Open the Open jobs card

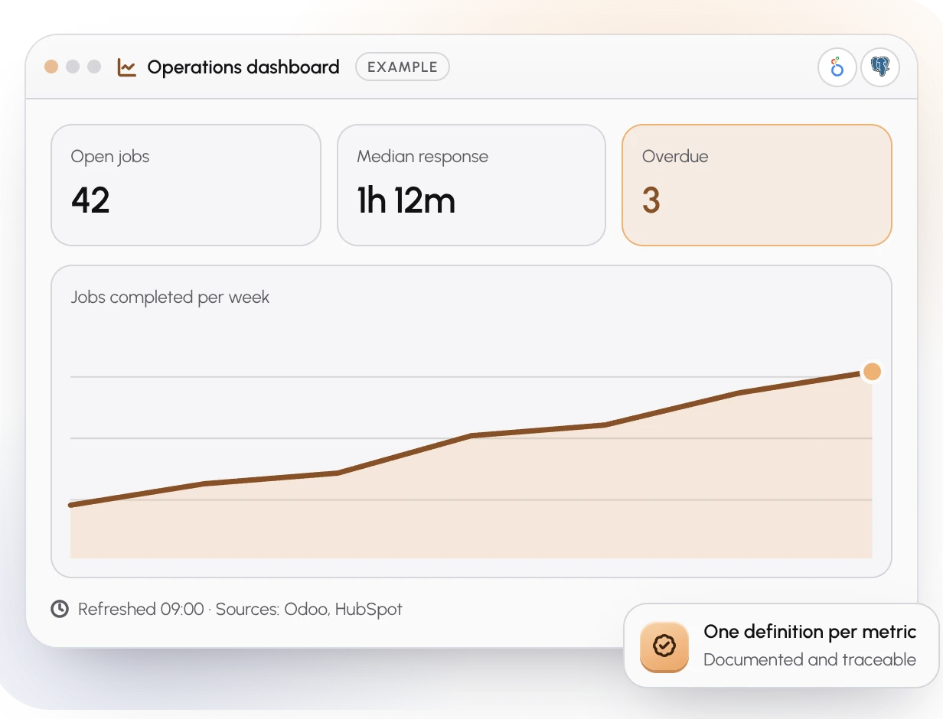tap(186, 185)
